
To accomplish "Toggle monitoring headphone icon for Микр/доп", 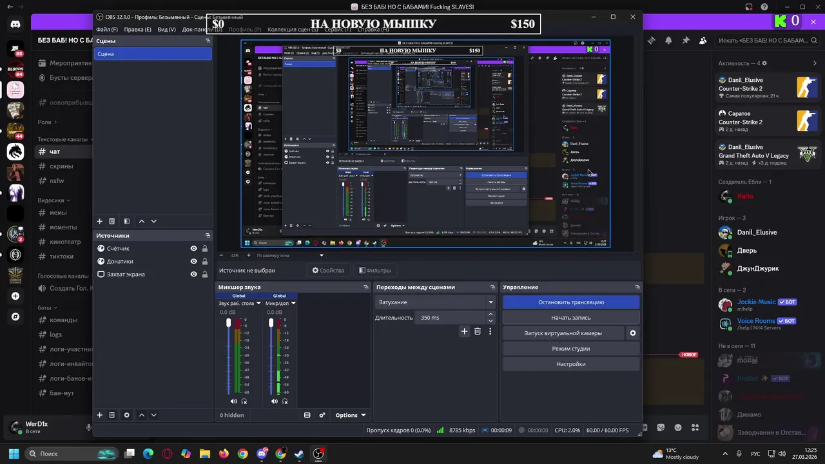I will pyautogui.click(x=285, y=401).
